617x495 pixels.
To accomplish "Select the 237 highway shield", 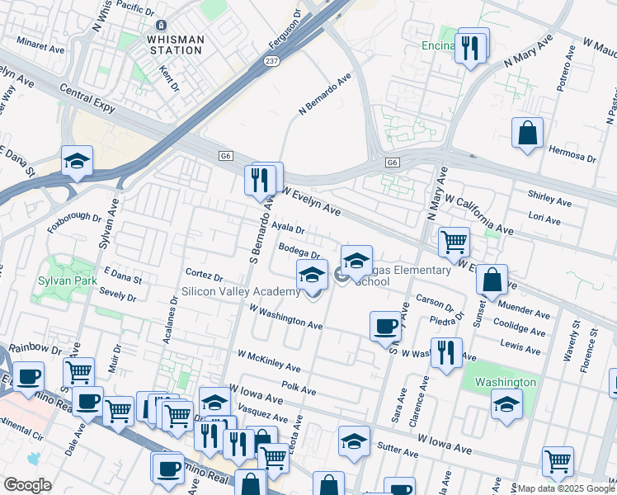I will (271, 61).
